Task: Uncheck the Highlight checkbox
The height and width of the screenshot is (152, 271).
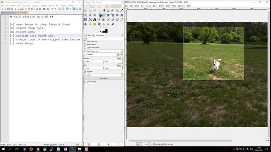Action: pos(85,71)
